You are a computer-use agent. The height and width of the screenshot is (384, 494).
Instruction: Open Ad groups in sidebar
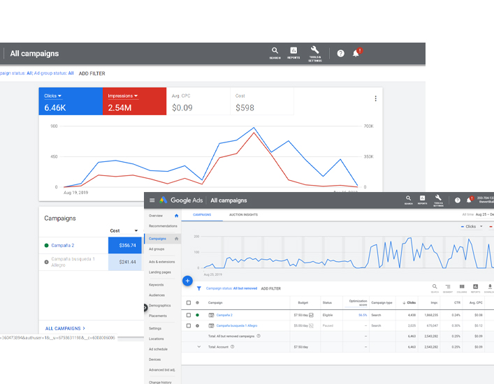coord(157,249)
